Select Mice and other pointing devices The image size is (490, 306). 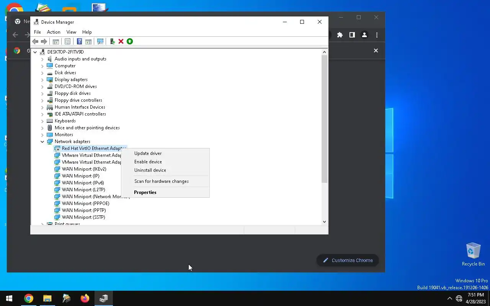87,128
